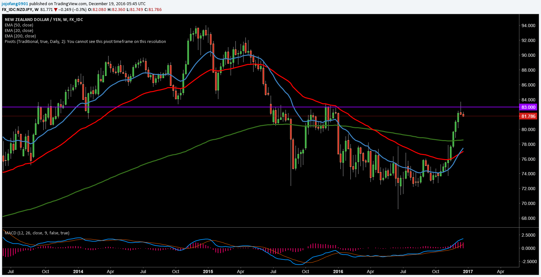Click the 76.000 price axis label
This screenshot has height=277, width=541.
528,159
